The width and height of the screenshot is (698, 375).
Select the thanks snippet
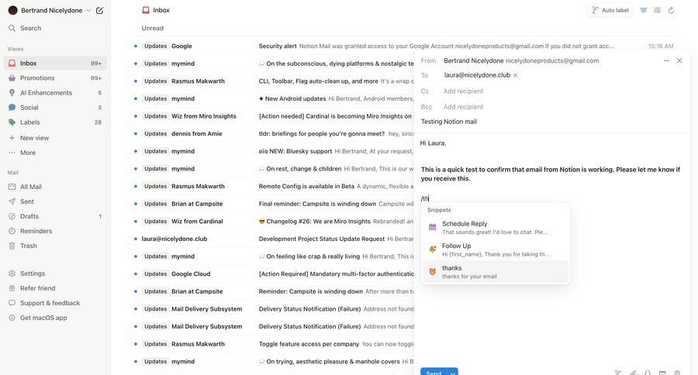pyautogui.click(x=495, y=272)
